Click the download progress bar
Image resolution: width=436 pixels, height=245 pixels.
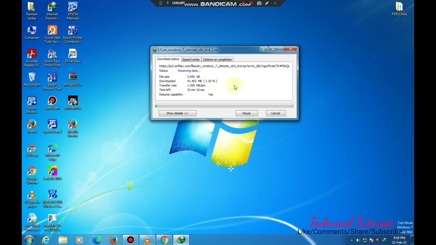coord(224,106)
